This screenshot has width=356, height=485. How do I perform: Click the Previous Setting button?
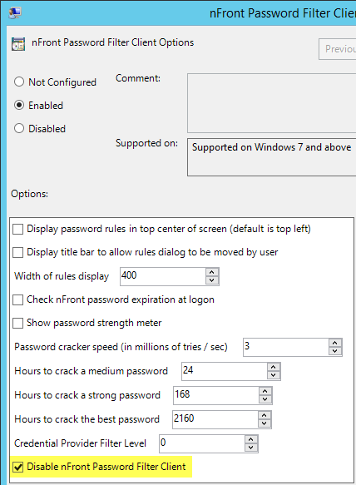pos(338,49)
